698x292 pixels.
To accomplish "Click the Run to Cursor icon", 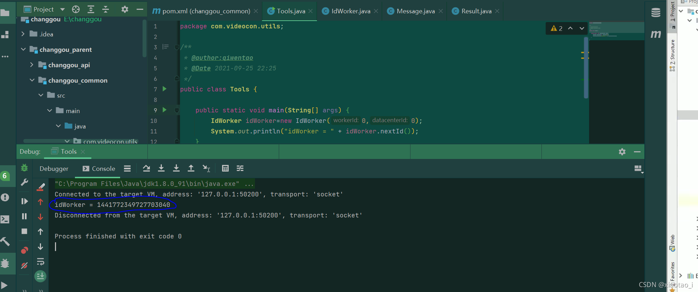I will click(206, 168).
